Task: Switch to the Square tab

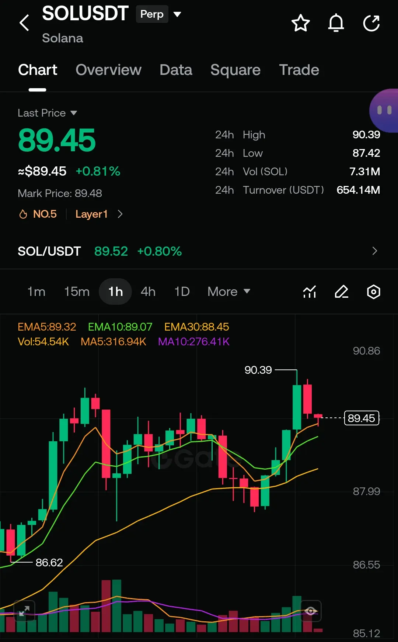Action: [235, 70]
